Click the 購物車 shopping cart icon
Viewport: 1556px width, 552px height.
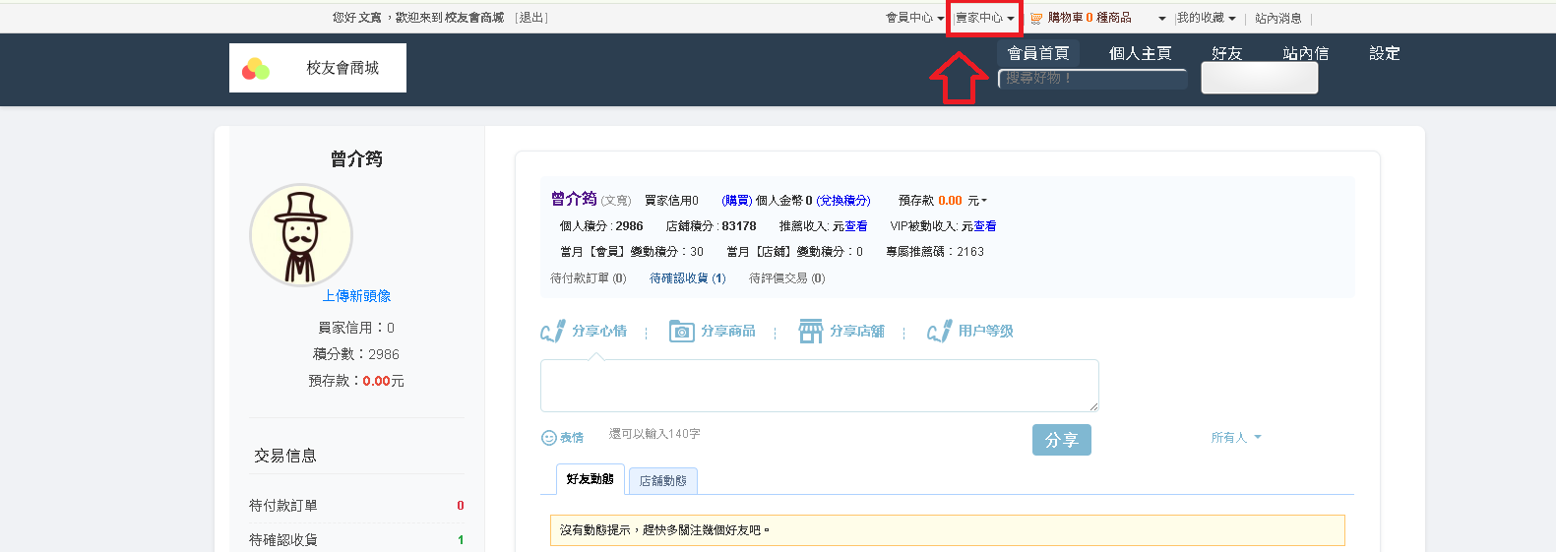(x=1036, y=18)
